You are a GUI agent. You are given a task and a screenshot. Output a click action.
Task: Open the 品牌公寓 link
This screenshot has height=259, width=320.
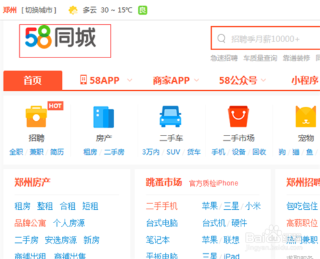coord(30,223)
